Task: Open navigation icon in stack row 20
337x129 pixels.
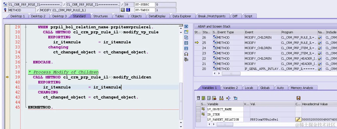Action: coord(320,69)
